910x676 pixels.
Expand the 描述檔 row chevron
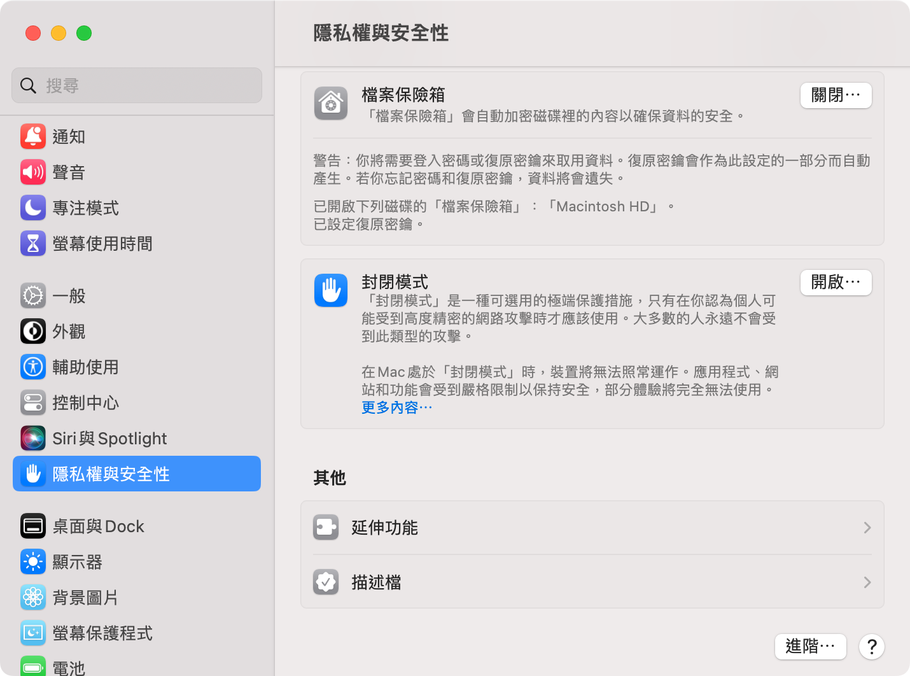click(867, 582)
